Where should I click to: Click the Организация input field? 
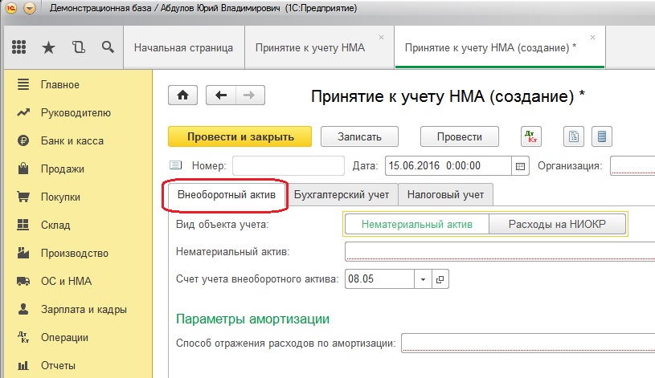click(632, 165)
